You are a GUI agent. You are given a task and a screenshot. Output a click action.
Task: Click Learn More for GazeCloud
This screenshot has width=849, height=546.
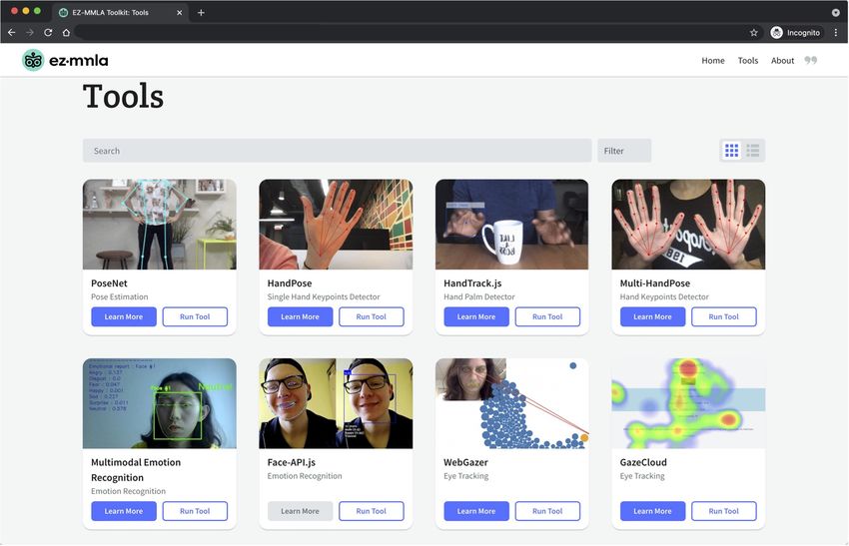tap(652, 511)
